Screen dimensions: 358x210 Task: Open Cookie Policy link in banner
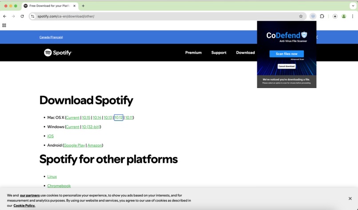24,206
